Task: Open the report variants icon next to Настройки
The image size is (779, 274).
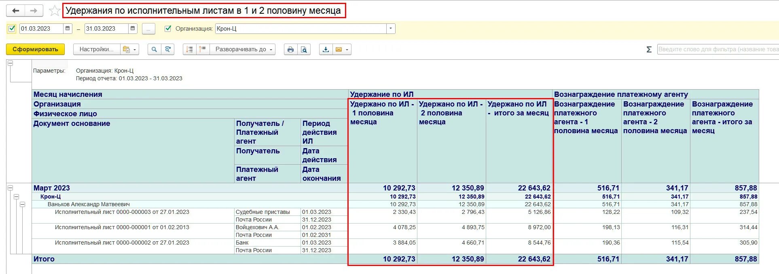Action: (x=130, y=49)
